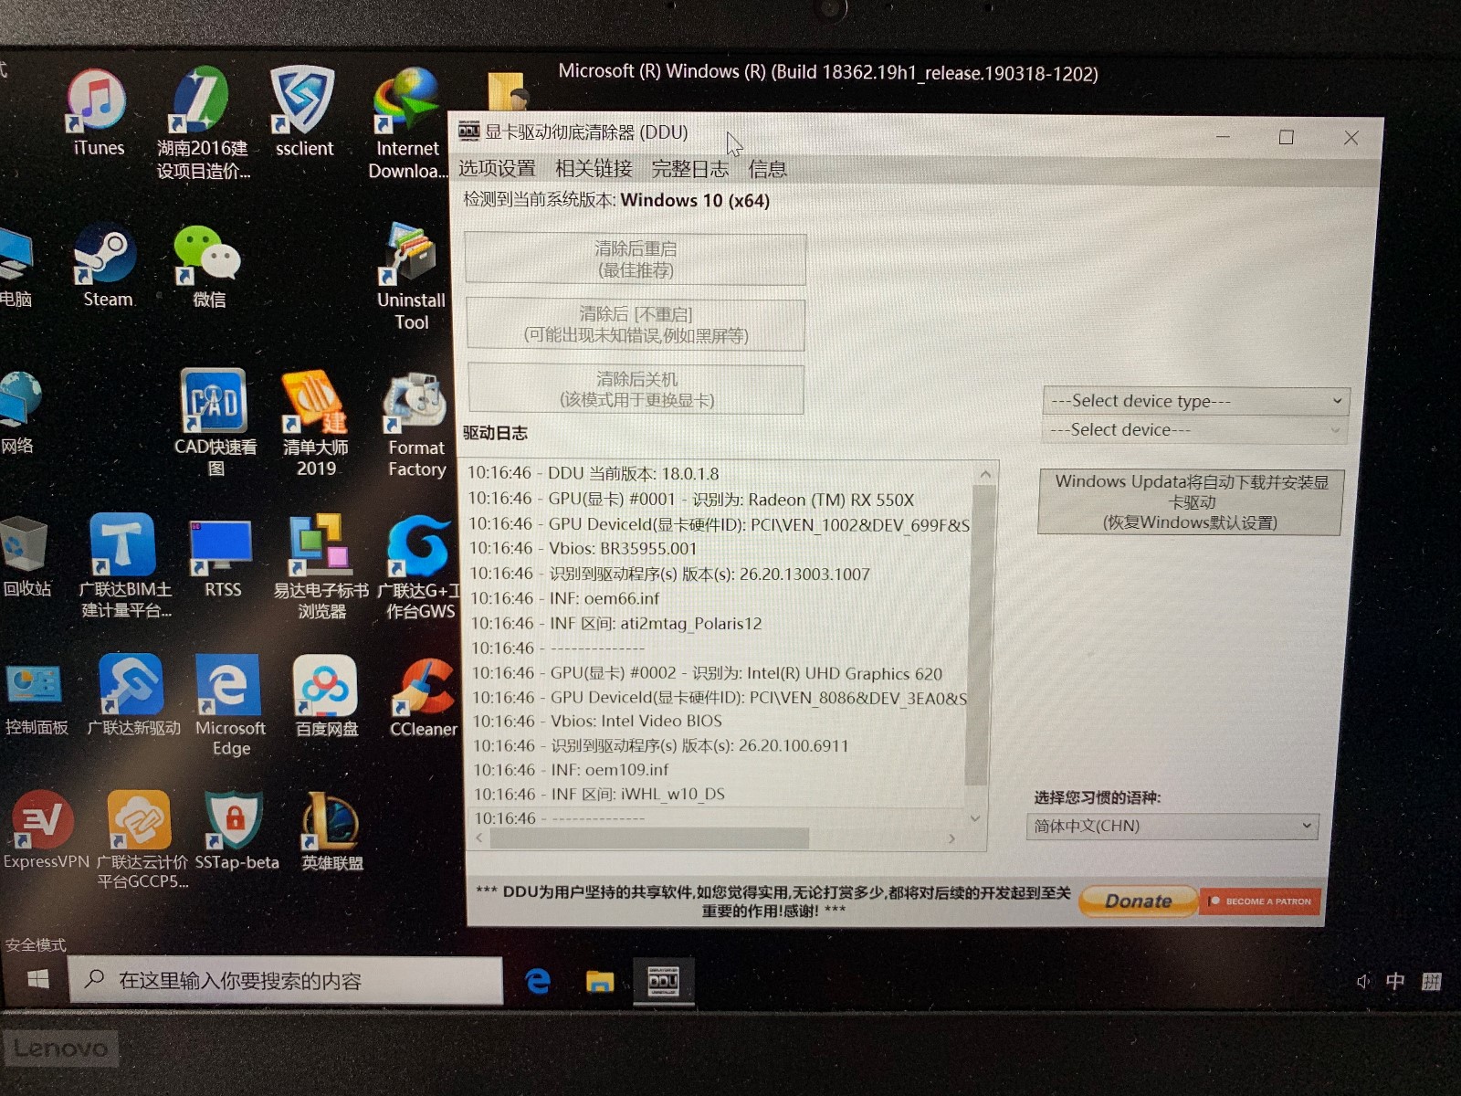Screen dimensions: 1461x1096
Task: Open the 完整日志 menu
Action: [689, 169]
